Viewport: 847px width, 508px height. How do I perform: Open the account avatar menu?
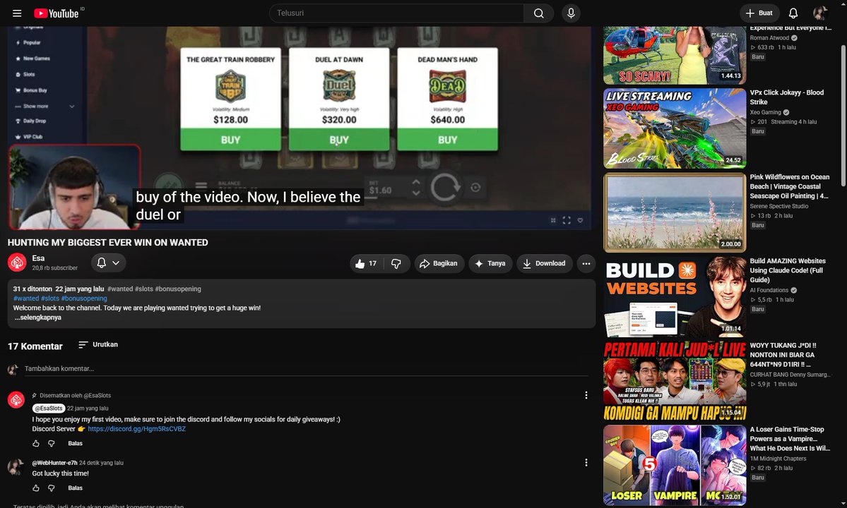point(820,13)
